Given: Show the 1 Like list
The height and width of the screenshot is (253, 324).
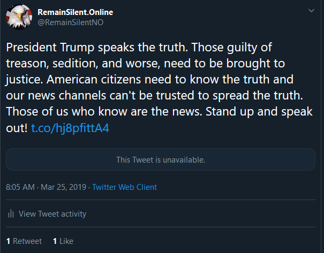Looking at the screenshot, I should click(x=63, y=241).
